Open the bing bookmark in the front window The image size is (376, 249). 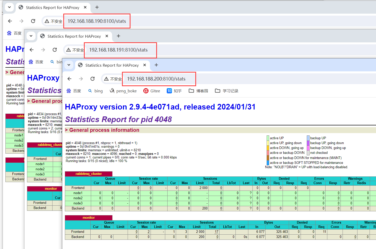click(x=95, y=91)
